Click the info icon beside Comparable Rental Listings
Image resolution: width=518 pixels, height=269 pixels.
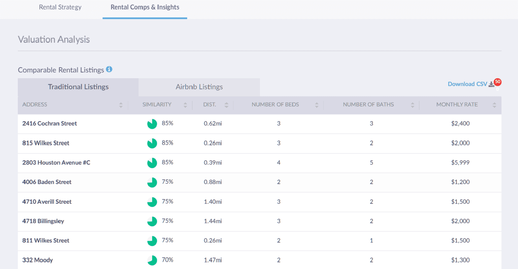pyautogui.click(x=109, y=69)
